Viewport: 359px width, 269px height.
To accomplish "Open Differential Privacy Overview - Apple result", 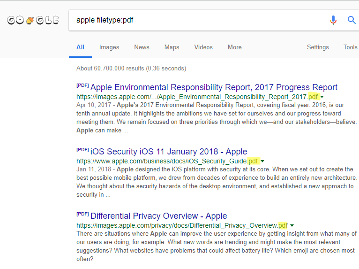I will [x=159, y=216].
